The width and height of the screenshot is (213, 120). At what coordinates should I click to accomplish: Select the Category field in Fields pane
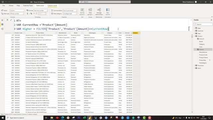pos(202,44)
